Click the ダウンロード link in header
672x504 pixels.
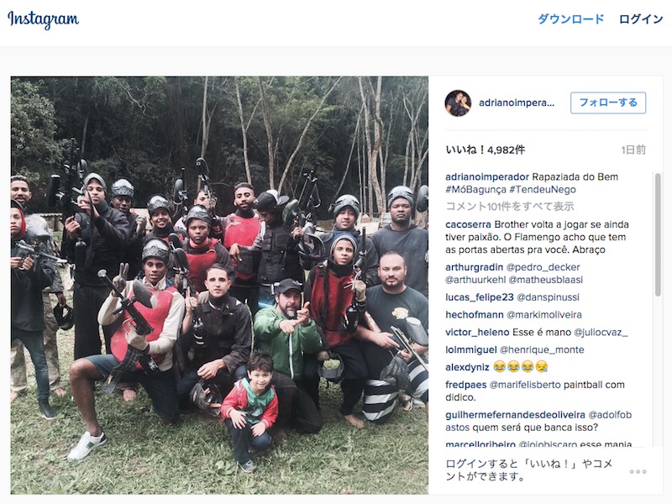pyautogui.click(x=570, y=19)
